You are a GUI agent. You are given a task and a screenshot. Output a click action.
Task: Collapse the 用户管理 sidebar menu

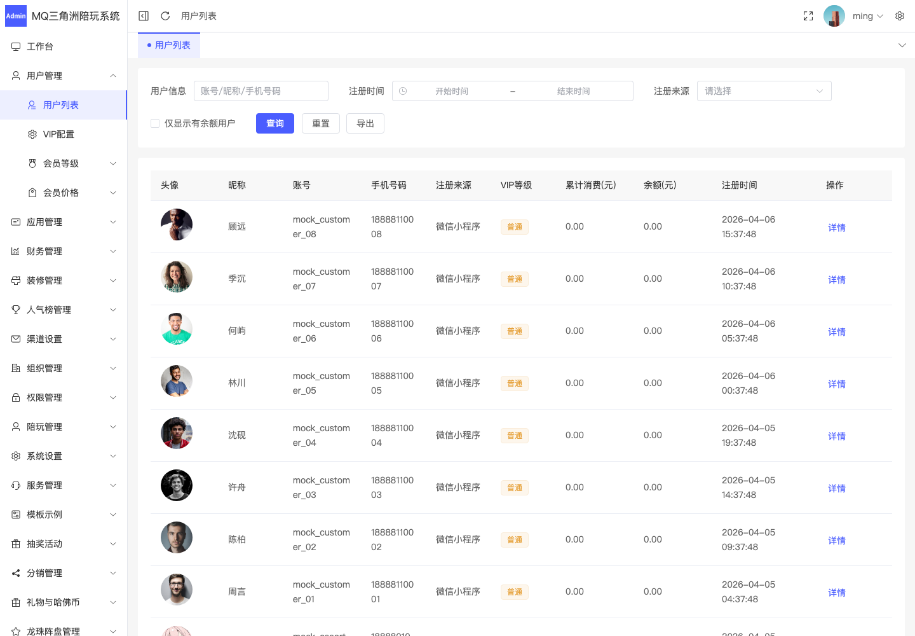64,76
